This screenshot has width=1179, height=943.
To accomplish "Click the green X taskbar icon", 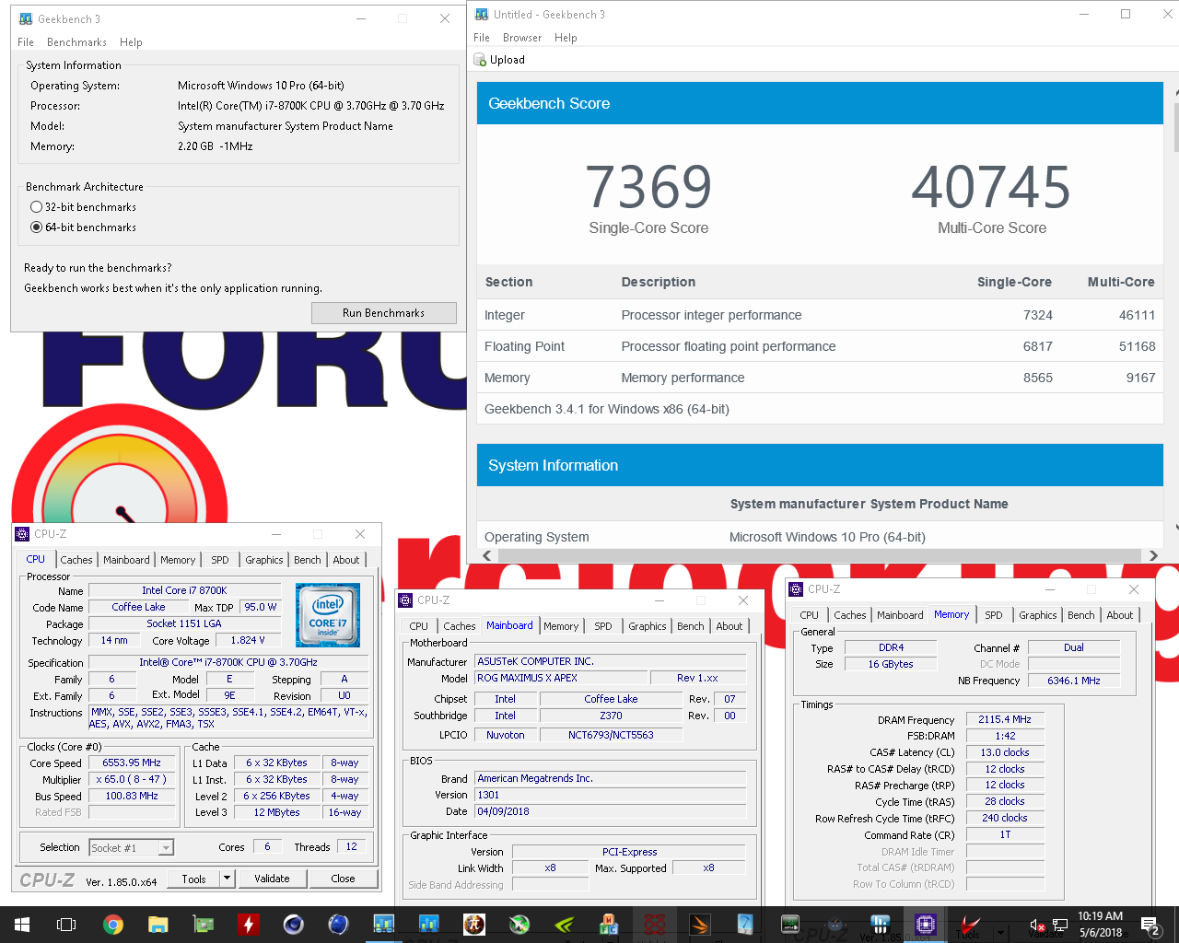I will tap(519, 925).
